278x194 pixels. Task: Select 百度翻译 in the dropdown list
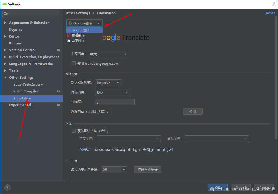pyautogui.click(x=84, y=40)
